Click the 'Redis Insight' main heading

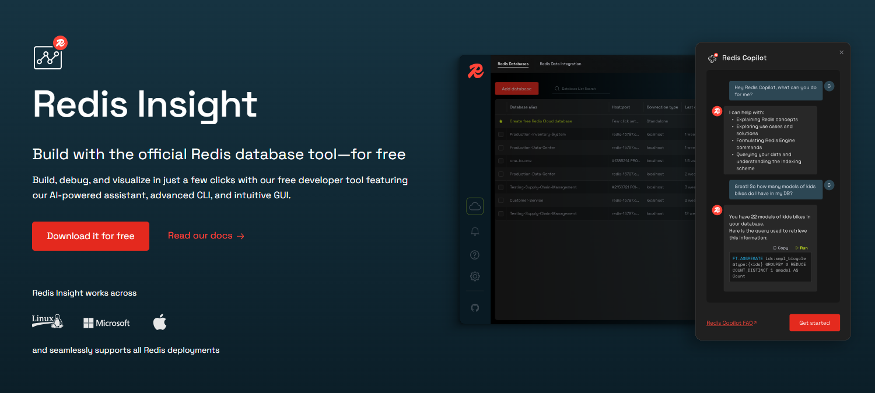click(145, 104)
